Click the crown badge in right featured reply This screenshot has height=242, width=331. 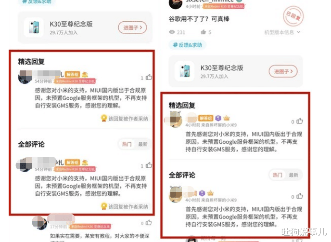pos(226,118)
